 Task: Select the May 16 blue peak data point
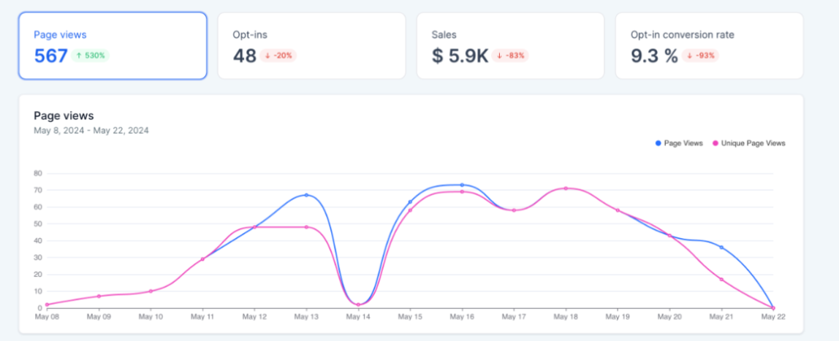tap(462, 185)
